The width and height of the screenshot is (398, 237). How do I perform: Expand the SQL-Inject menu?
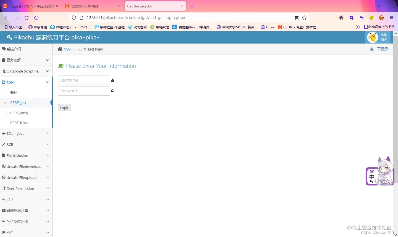pyautogui.click(x=26, y=133)
